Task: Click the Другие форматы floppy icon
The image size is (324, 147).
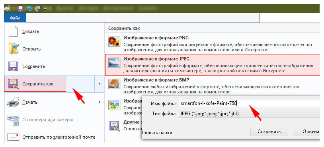Action: tap(115, 126)
